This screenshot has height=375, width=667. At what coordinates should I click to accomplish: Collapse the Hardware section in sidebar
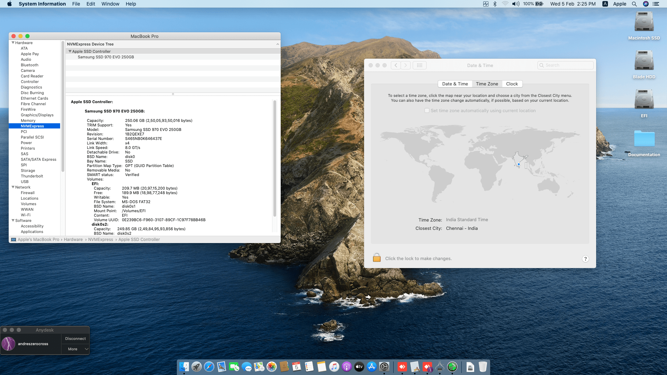pyautogui.click(x=13, y=43)
